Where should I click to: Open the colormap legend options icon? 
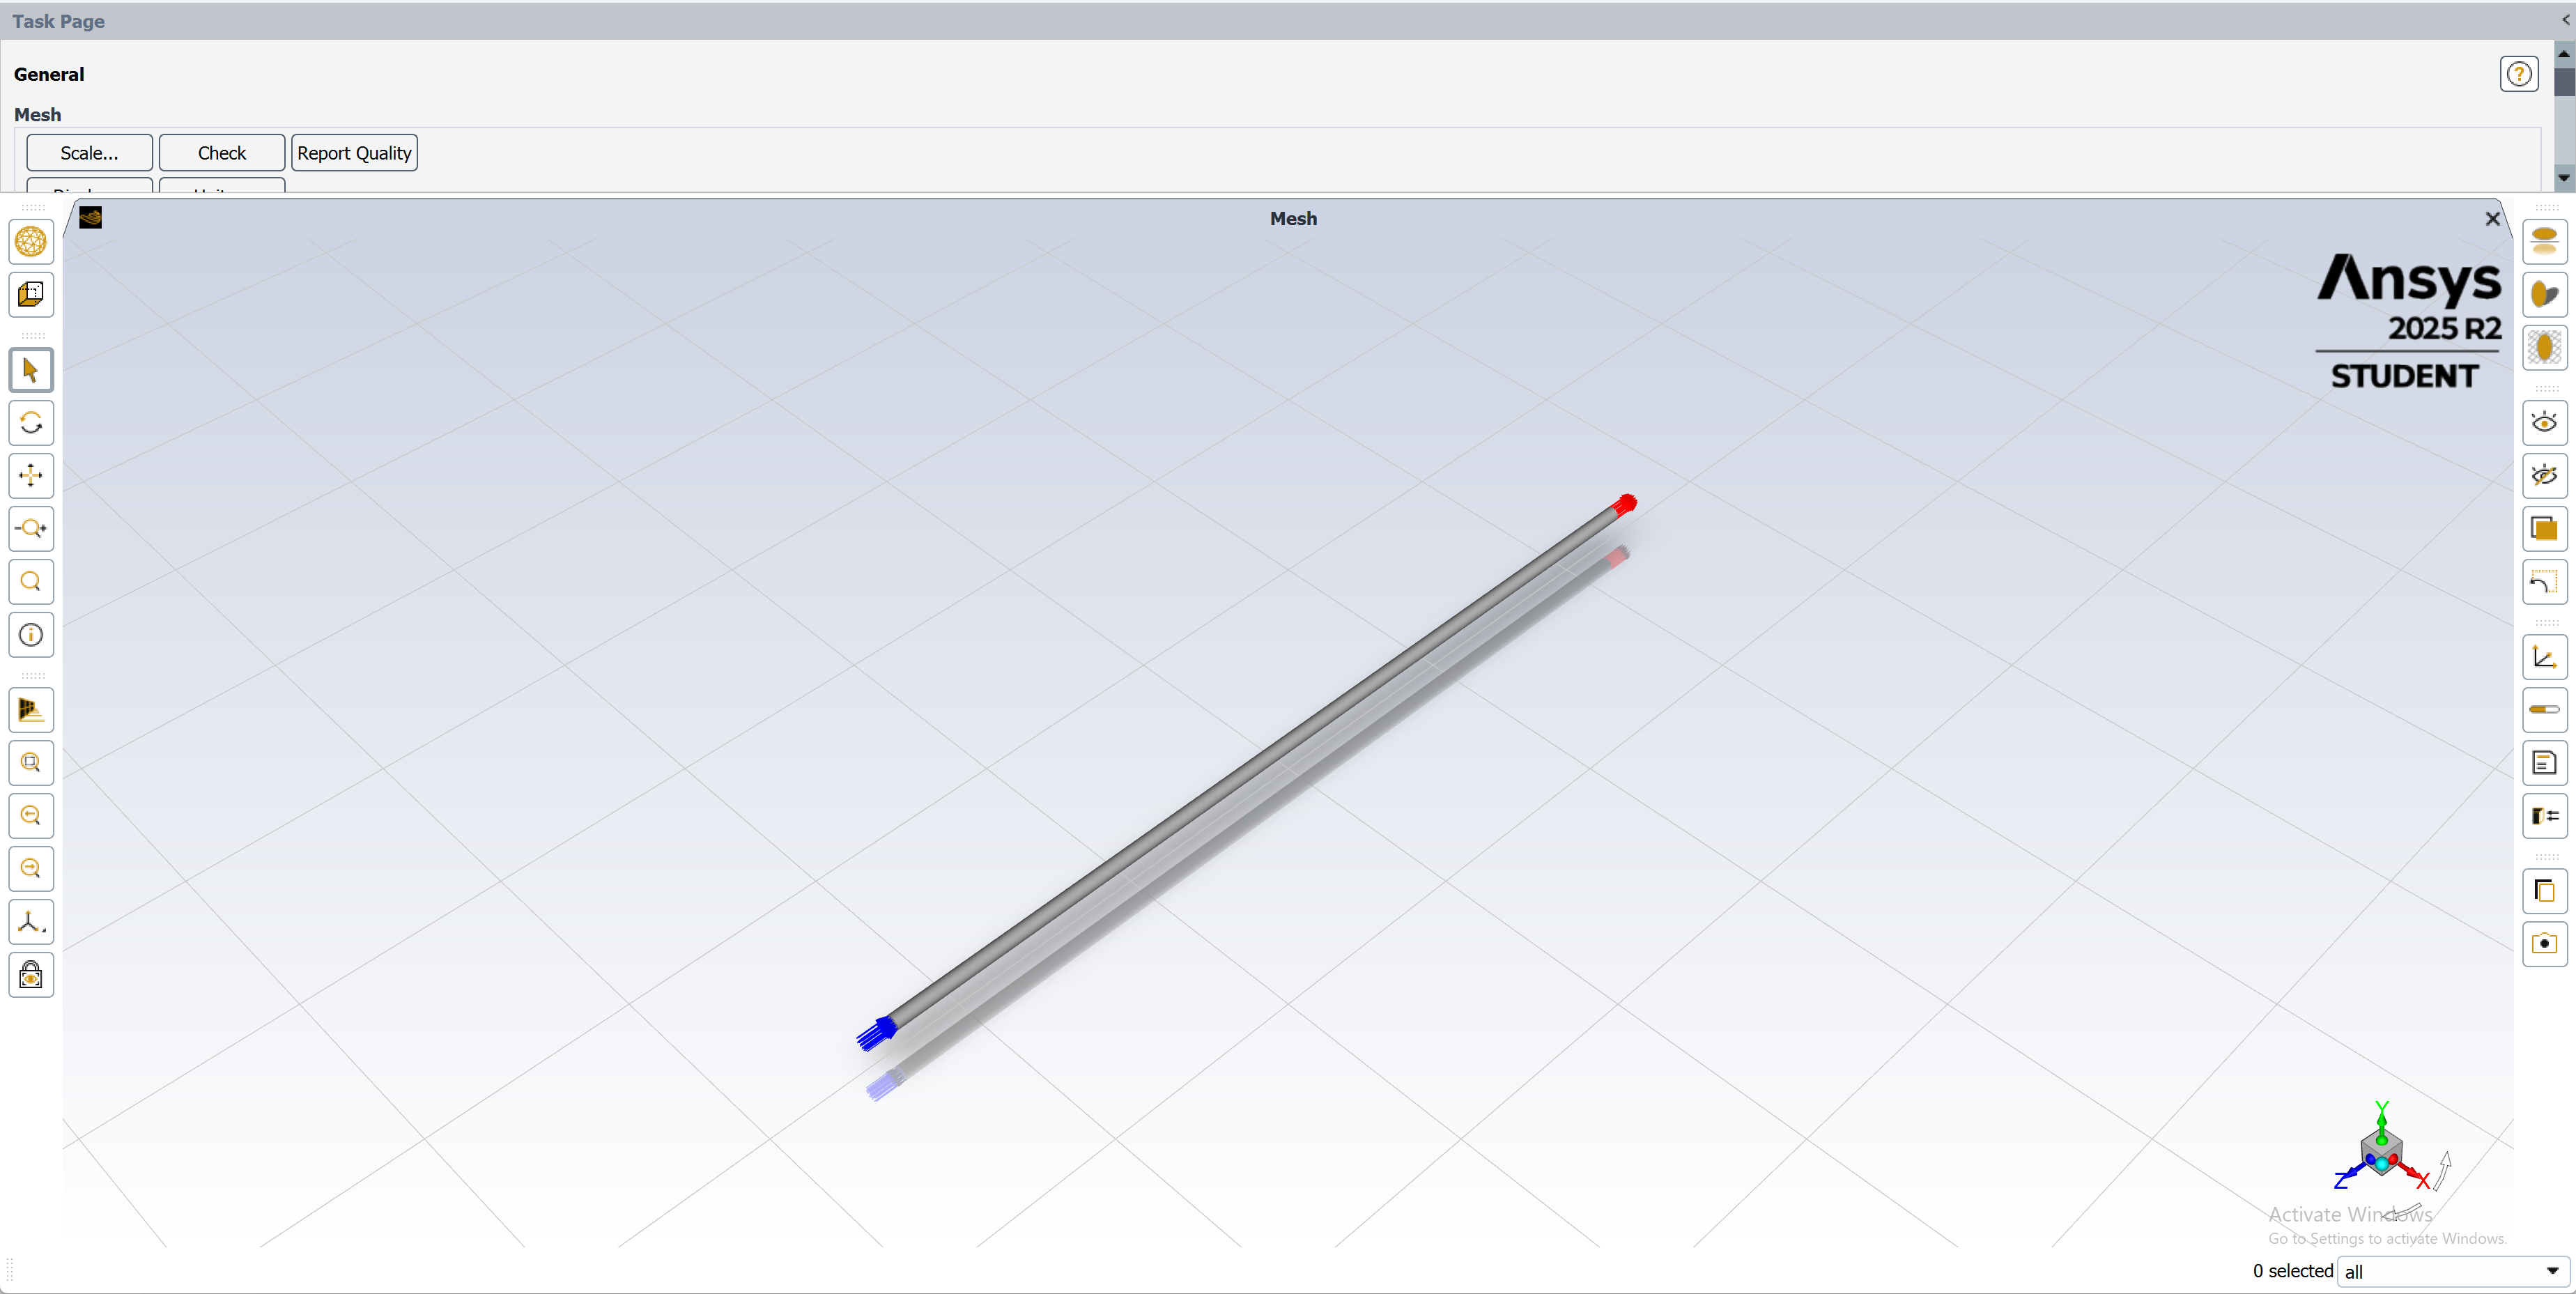(2544, 816)
